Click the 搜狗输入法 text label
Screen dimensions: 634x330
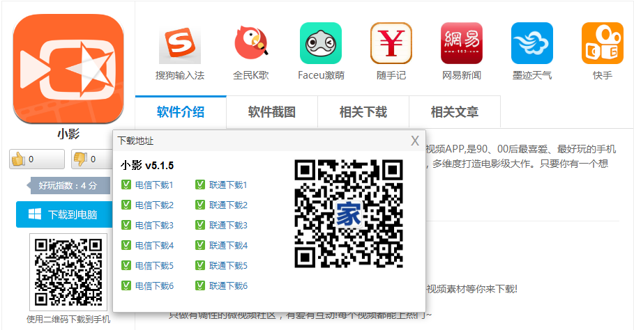coord(180,75)
